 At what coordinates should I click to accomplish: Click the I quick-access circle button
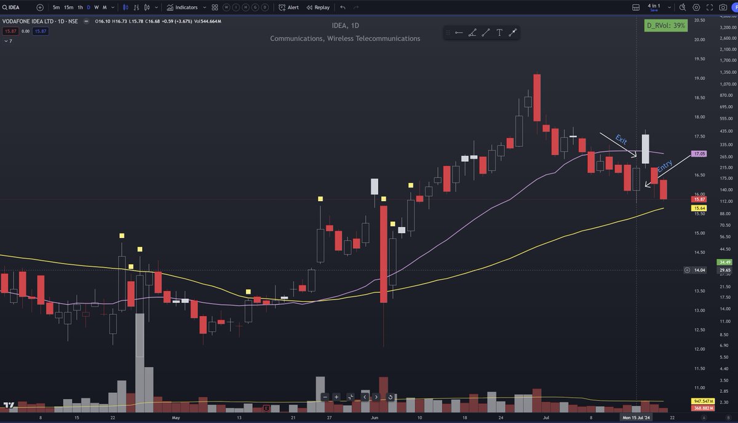[236, 7]
